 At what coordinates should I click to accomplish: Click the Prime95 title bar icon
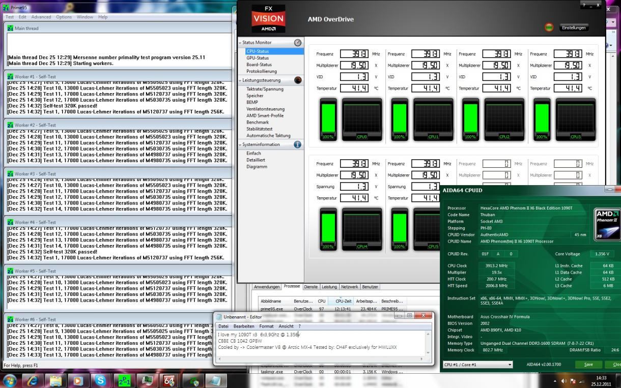(x=6, y=8)
